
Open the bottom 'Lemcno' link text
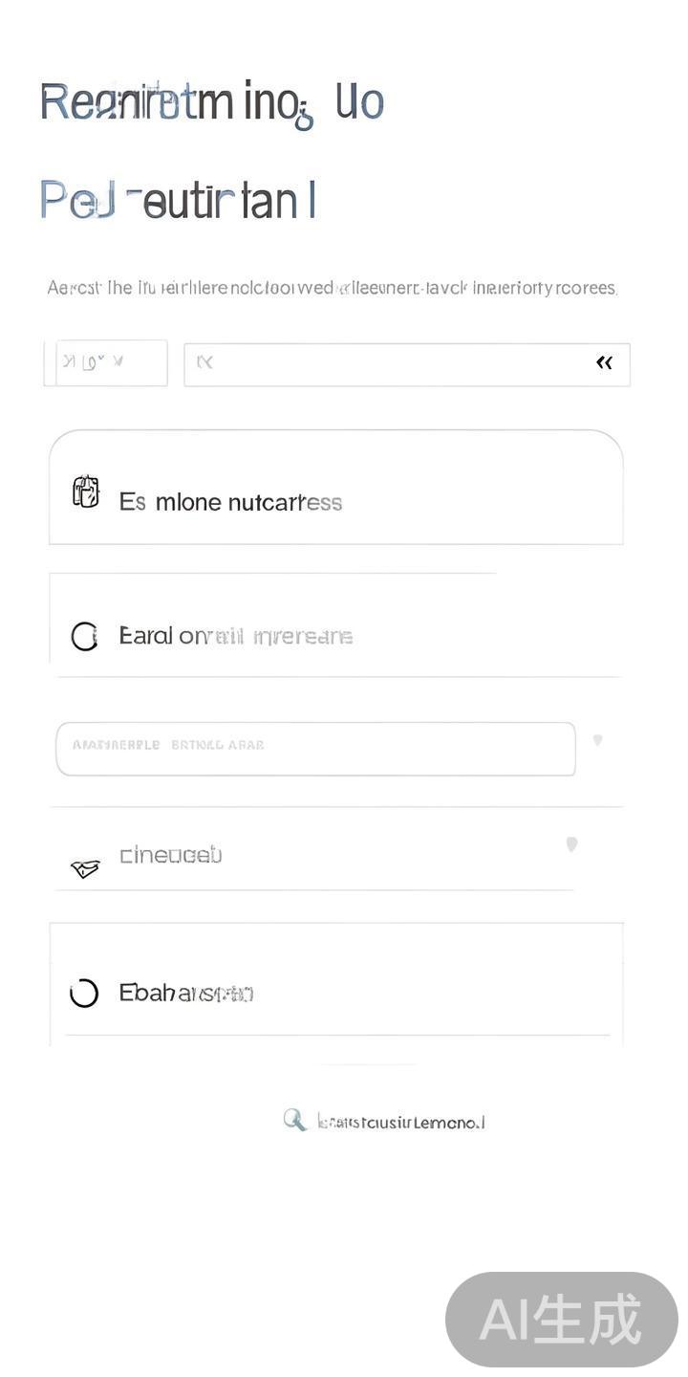click(401, 1123)
